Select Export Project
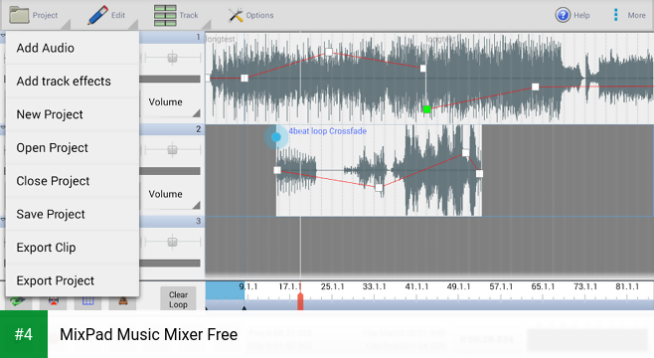654x358 pixels. tap(73, 280)
